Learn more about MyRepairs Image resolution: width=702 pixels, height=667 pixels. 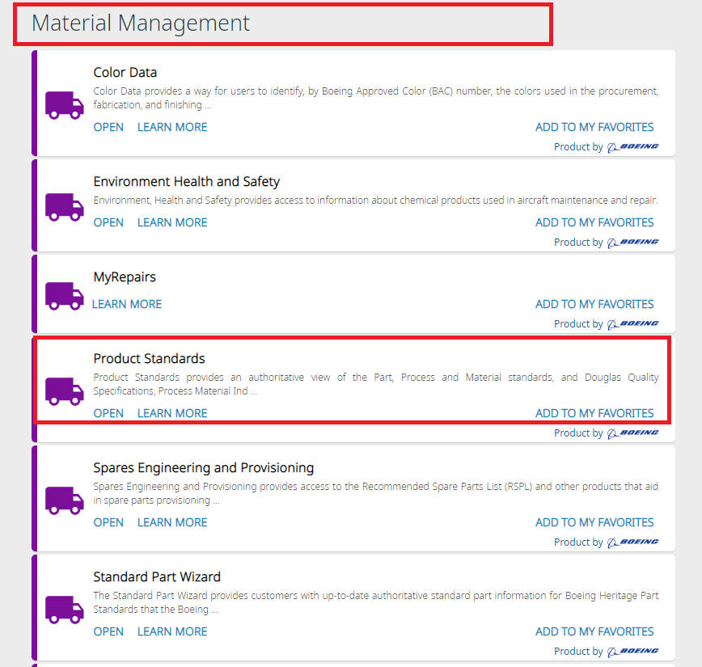point(127,304)
